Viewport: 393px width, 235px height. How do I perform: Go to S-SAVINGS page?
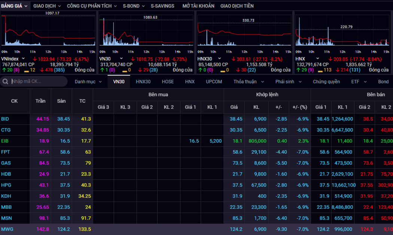pos(162,6)
